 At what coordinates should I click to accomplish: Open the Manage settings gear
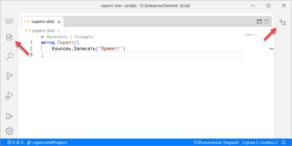click(9, 131)
